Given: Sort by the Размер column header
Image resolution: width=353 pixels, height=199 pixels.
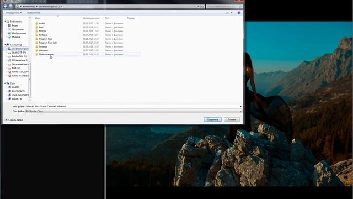Looking at the screenshot, I should (131, 18).
